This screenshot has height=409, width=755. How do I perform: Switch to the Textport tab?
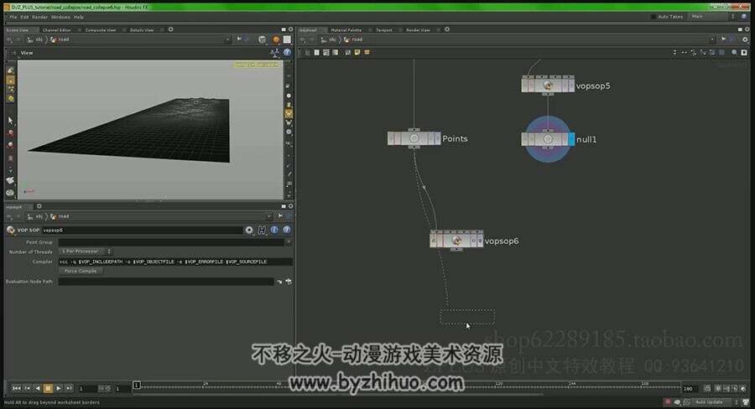point(383,30)
